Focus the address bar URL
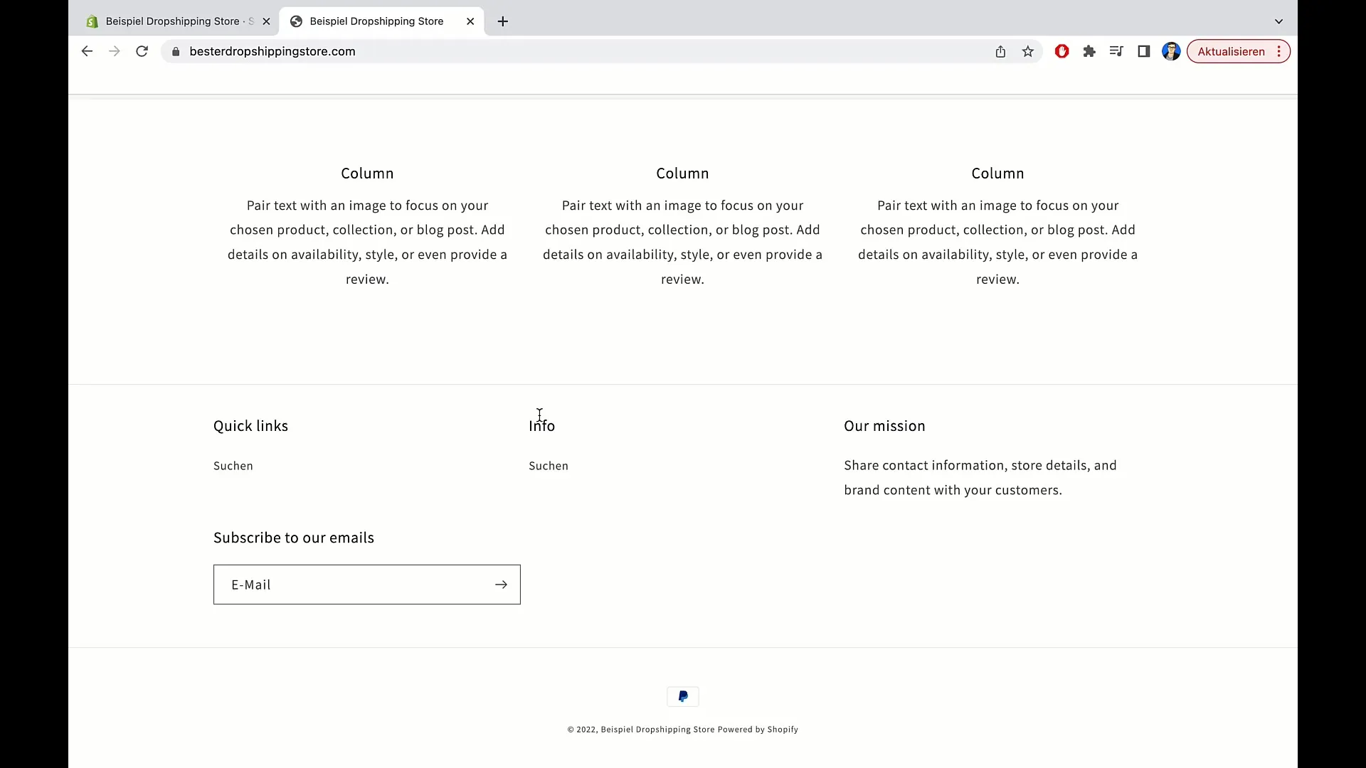The image size is (1366, 768). (272, 51)
